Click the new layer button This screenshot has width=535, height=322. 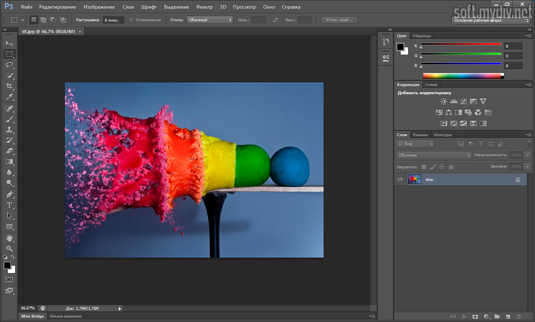(x=508, y=316)
